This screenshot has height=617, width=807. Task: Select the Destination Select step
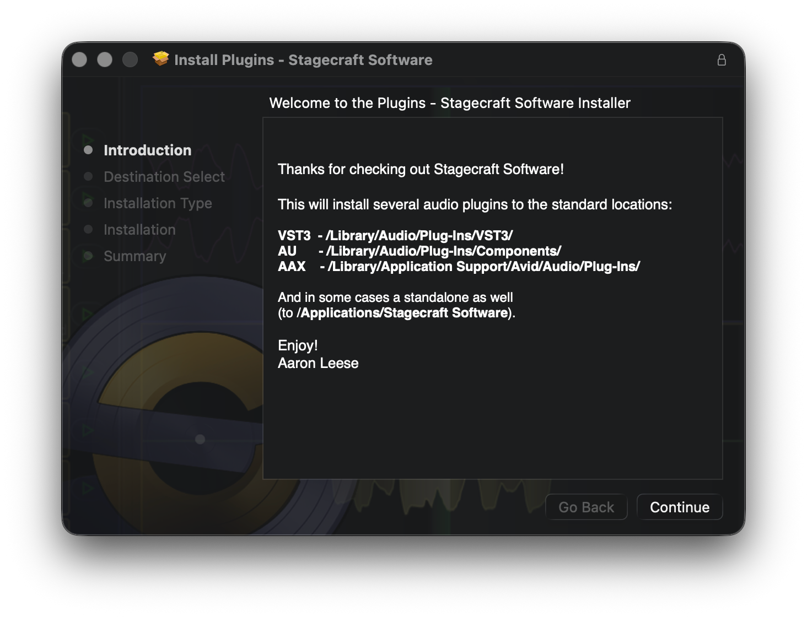[164, 177]
